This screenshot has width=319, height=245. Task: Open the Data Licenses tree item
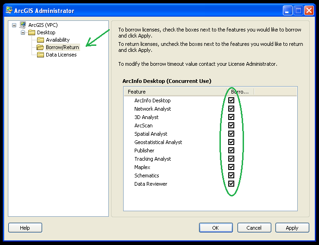point(61,55)
